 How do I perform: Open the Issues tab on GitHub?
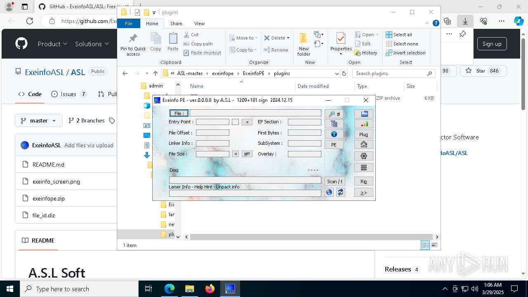point(69,94)
